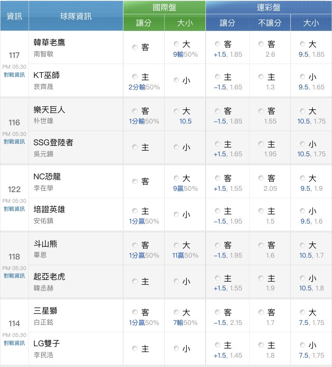
Task: Click pitcher name 韓丞赫
Action: pos(43,288)
